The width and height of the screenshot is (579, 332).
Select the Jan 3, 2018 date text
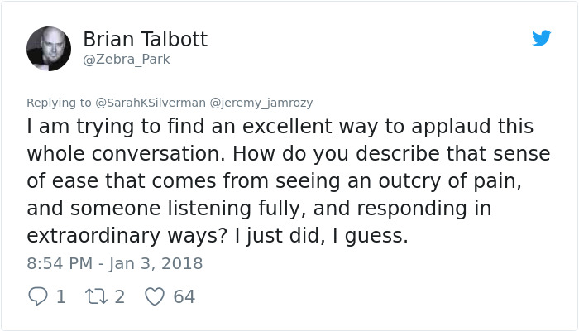[x=157, y=264]
